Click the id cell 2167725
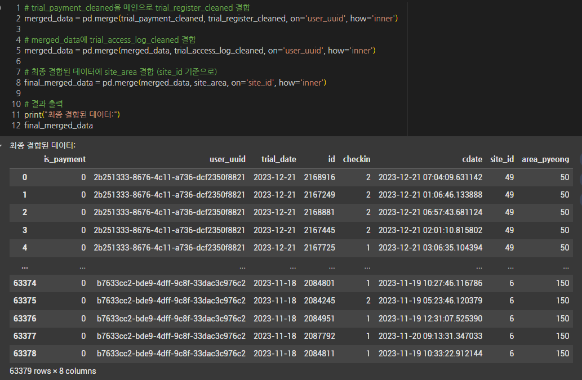The height and width of the screenshot is (380, 582). [319, 248]
